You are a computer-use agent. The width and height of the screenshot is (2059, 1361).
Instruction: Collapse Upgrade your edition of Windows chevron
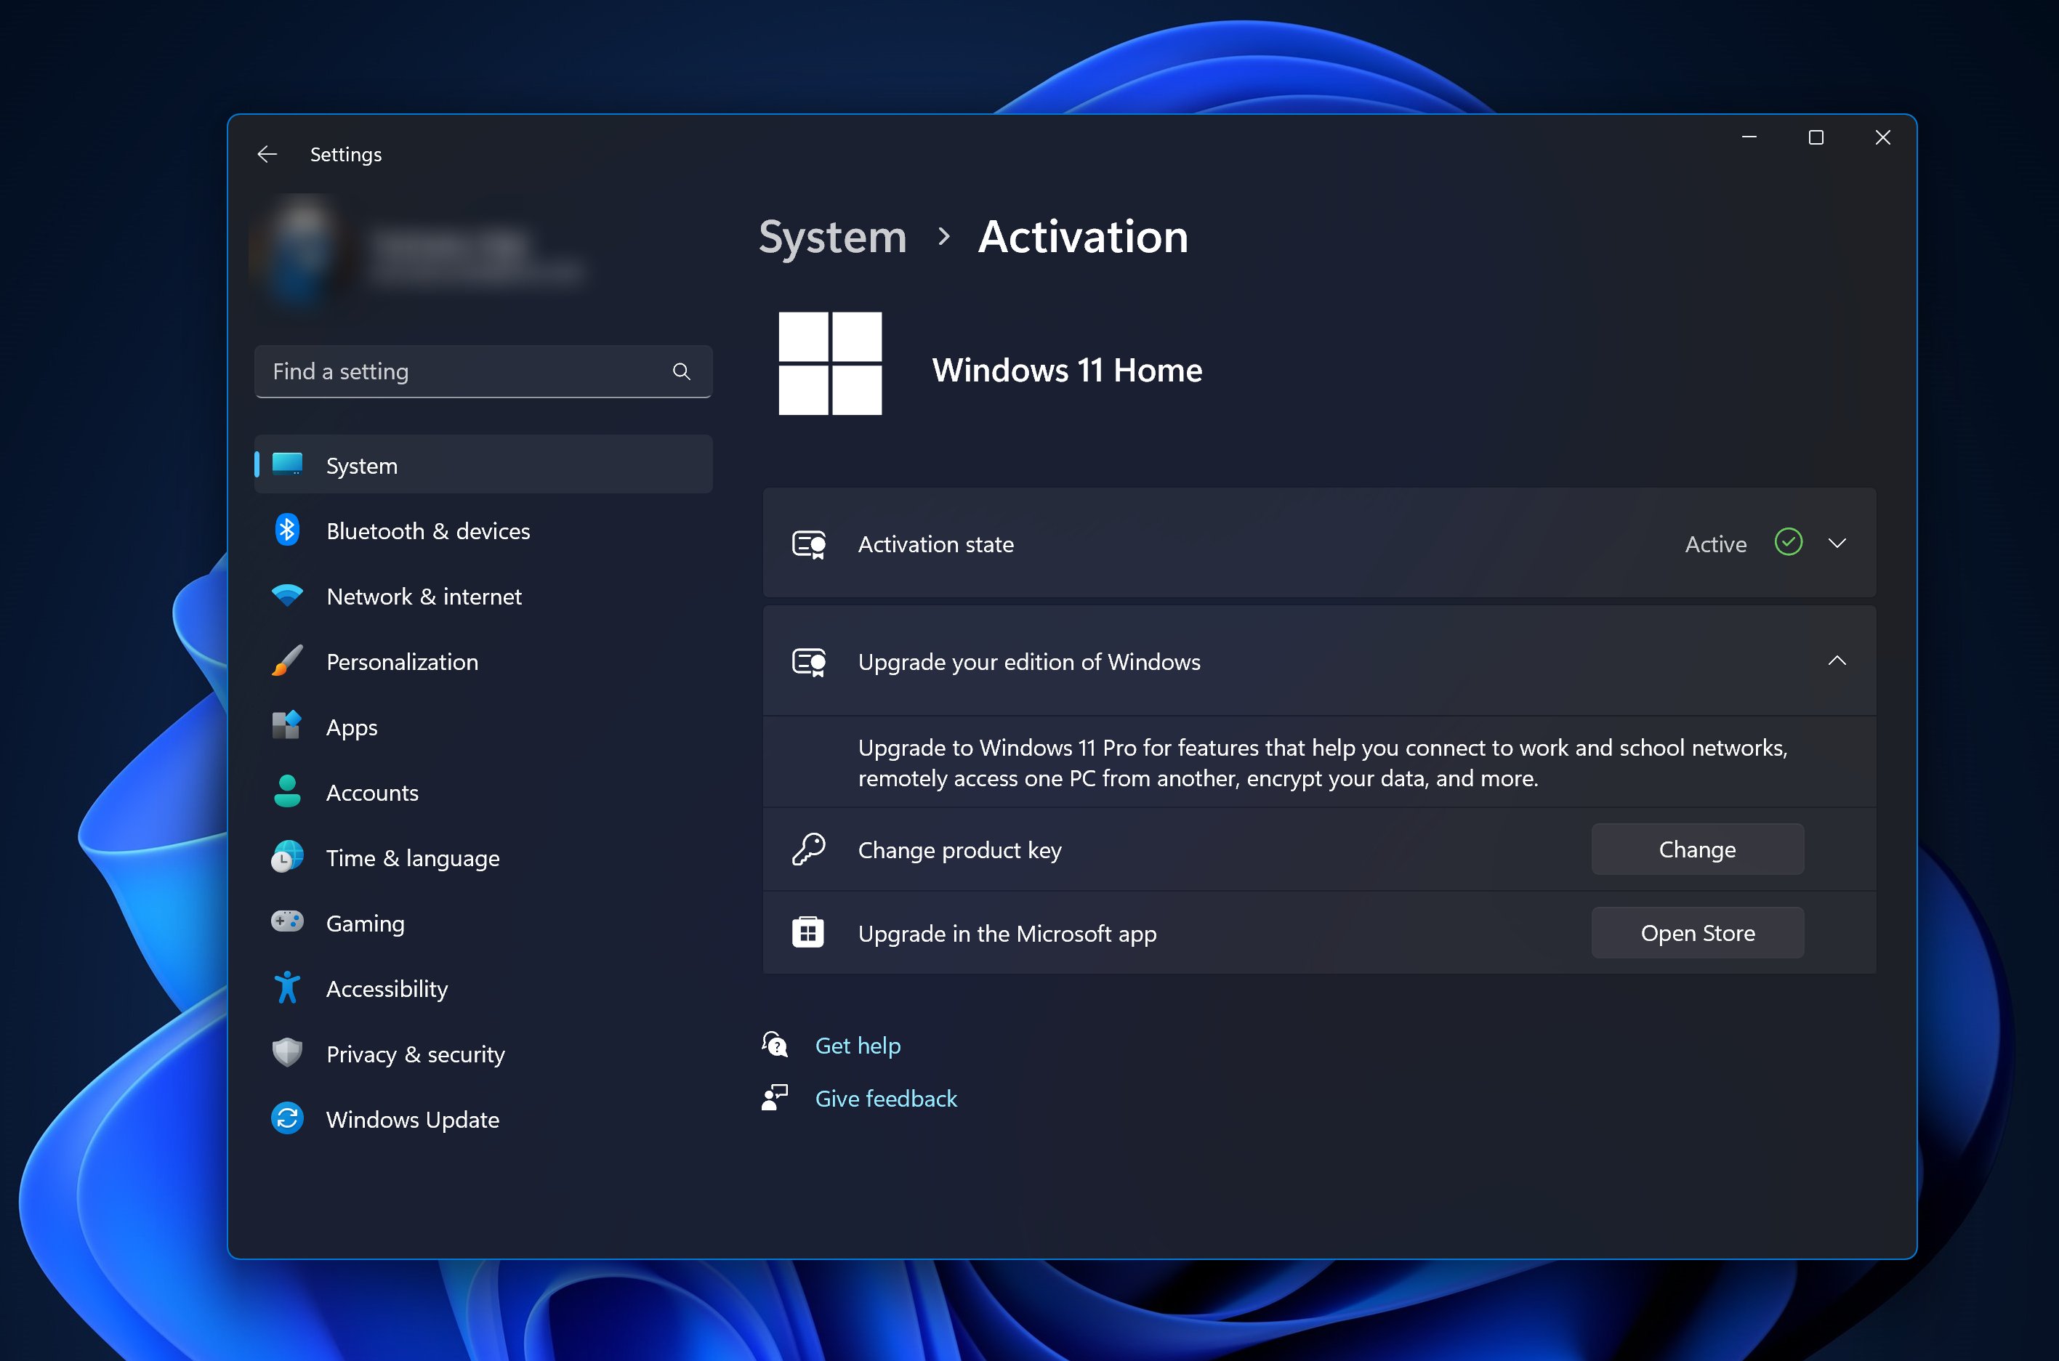click(x=1837, y=661)
